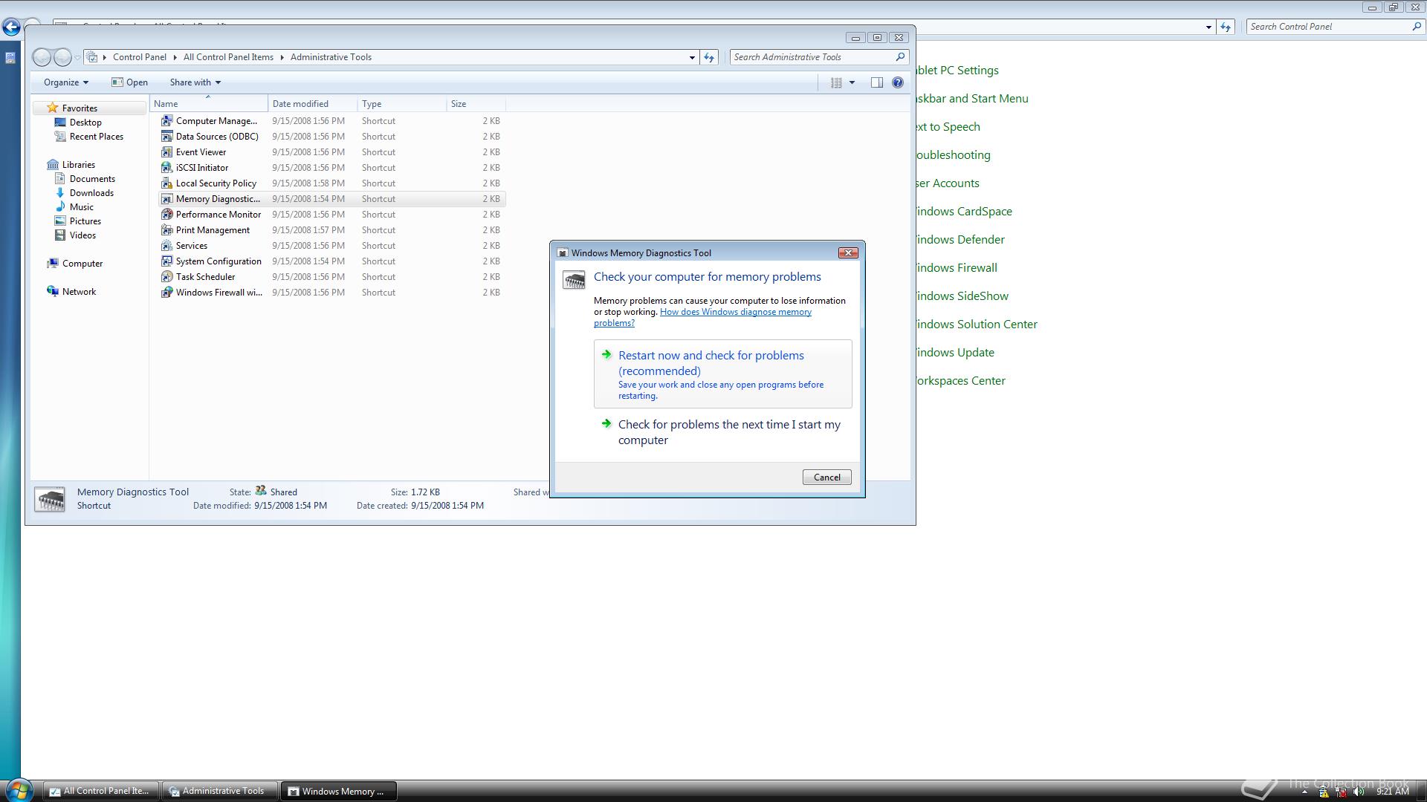Image resolution: width=1427 pixels, height=802 pixels.
Task: Click the back arrow in Control Panel window
Action: 10,27
